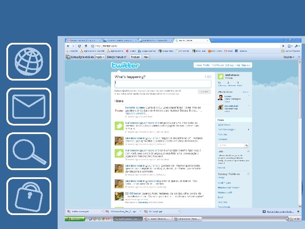Close the downloads bar with the X
This screenshot has height=229, width=305.
point(298,212)
